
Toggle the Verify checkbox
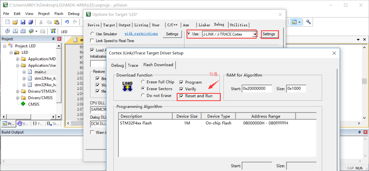pos(181,89)
